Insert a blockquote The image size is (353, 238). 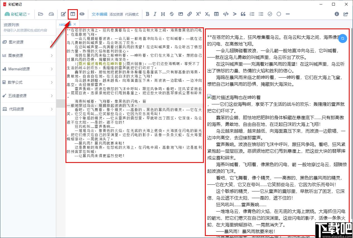point(243,14)
